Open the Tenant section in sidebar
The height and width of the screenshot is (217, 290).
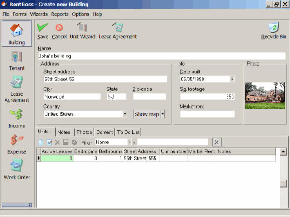17,61
